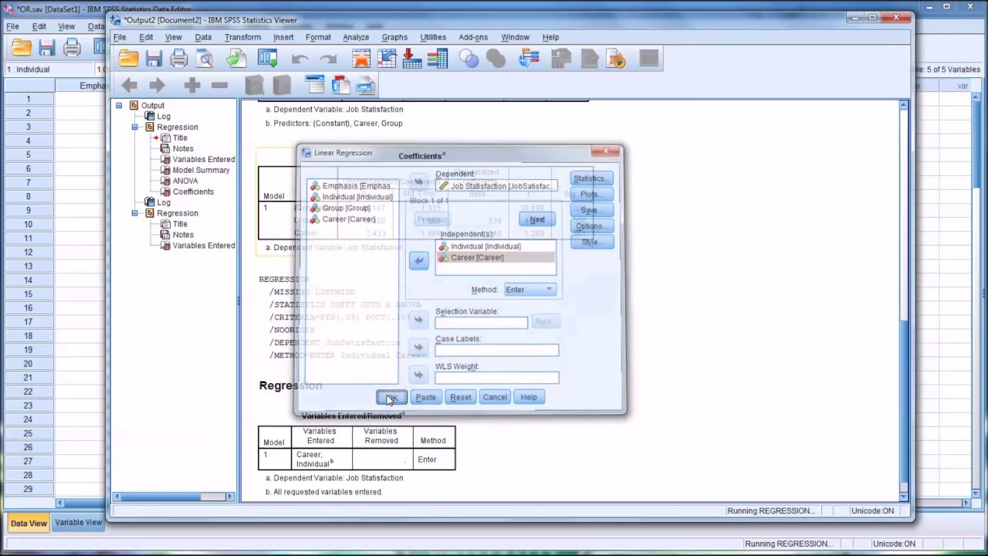Switch to Variable View tab in Data Editor
988x556 pixels.
pyautogui.click(x=78, y=523)
